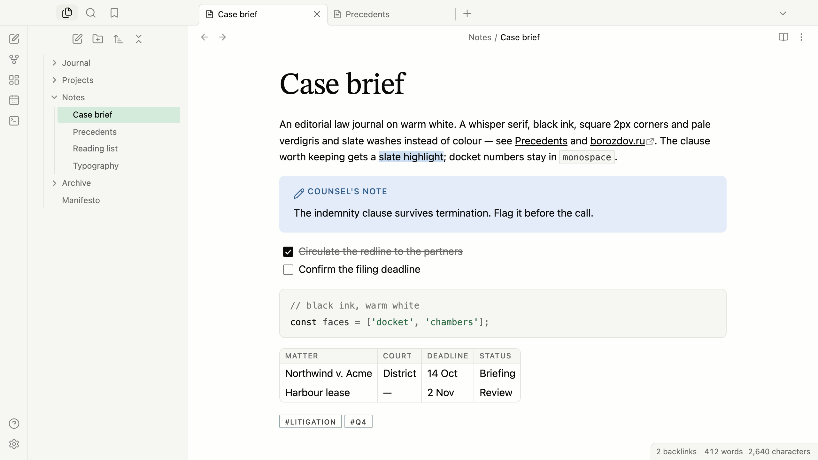Follow the Precedents internal link

pos(541,141)
